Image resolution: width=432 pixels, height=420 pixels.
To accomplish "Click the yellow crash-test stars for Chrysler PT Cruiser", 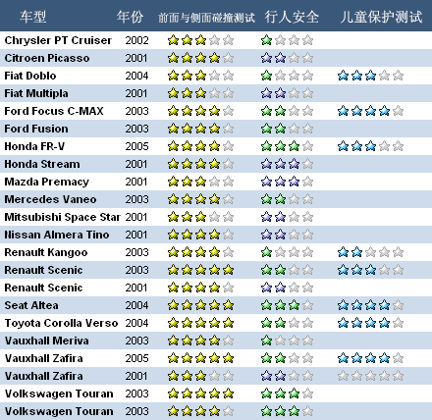I will coord(200,40).
